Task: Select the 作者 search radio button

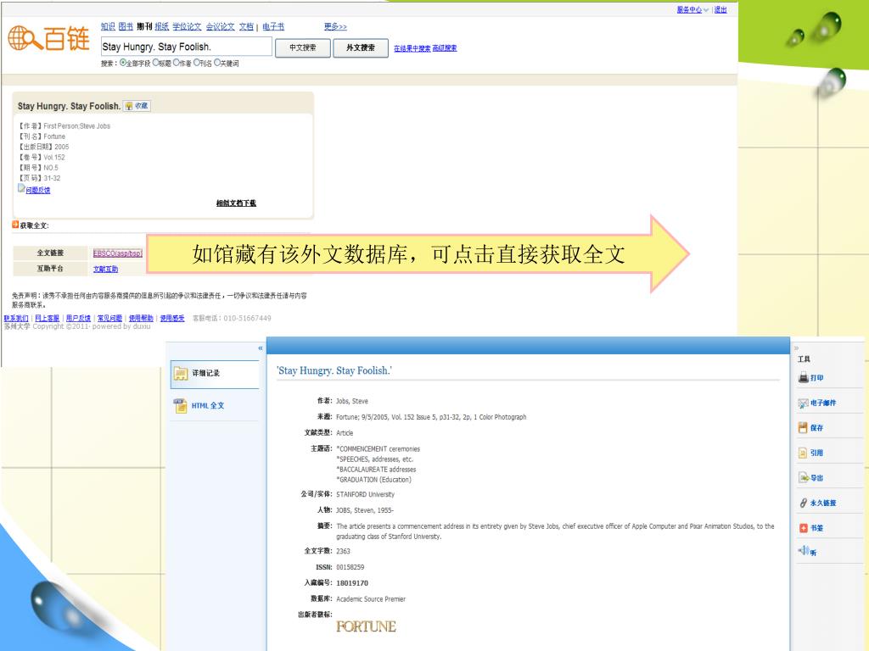Action: click(x=177, y=63)
